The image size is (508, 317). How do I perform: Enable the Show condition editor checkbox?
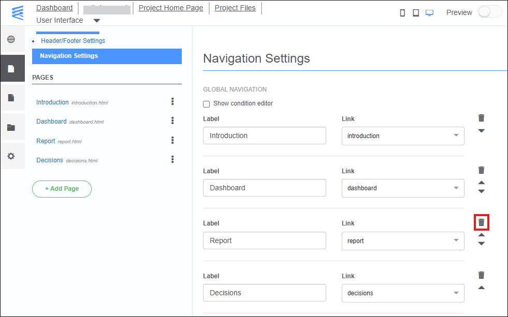206,104
